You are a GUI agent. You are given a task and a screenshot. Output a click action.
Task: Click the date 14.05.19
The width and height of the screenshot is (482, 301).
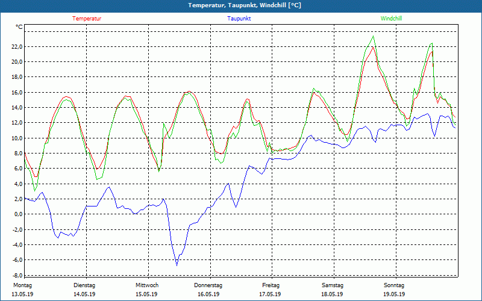84,294
